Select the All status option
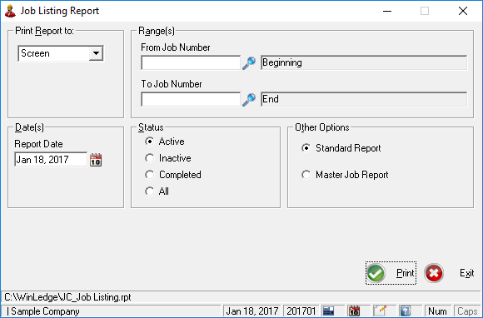The width and height of the screenshot is (483, 318). click(x=157, y=191)
